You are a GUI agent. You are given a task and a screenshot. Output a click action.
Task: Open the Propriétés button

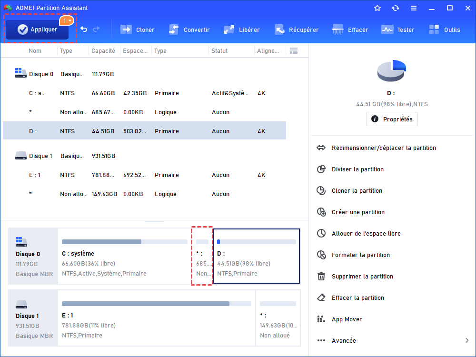point(392,119)
